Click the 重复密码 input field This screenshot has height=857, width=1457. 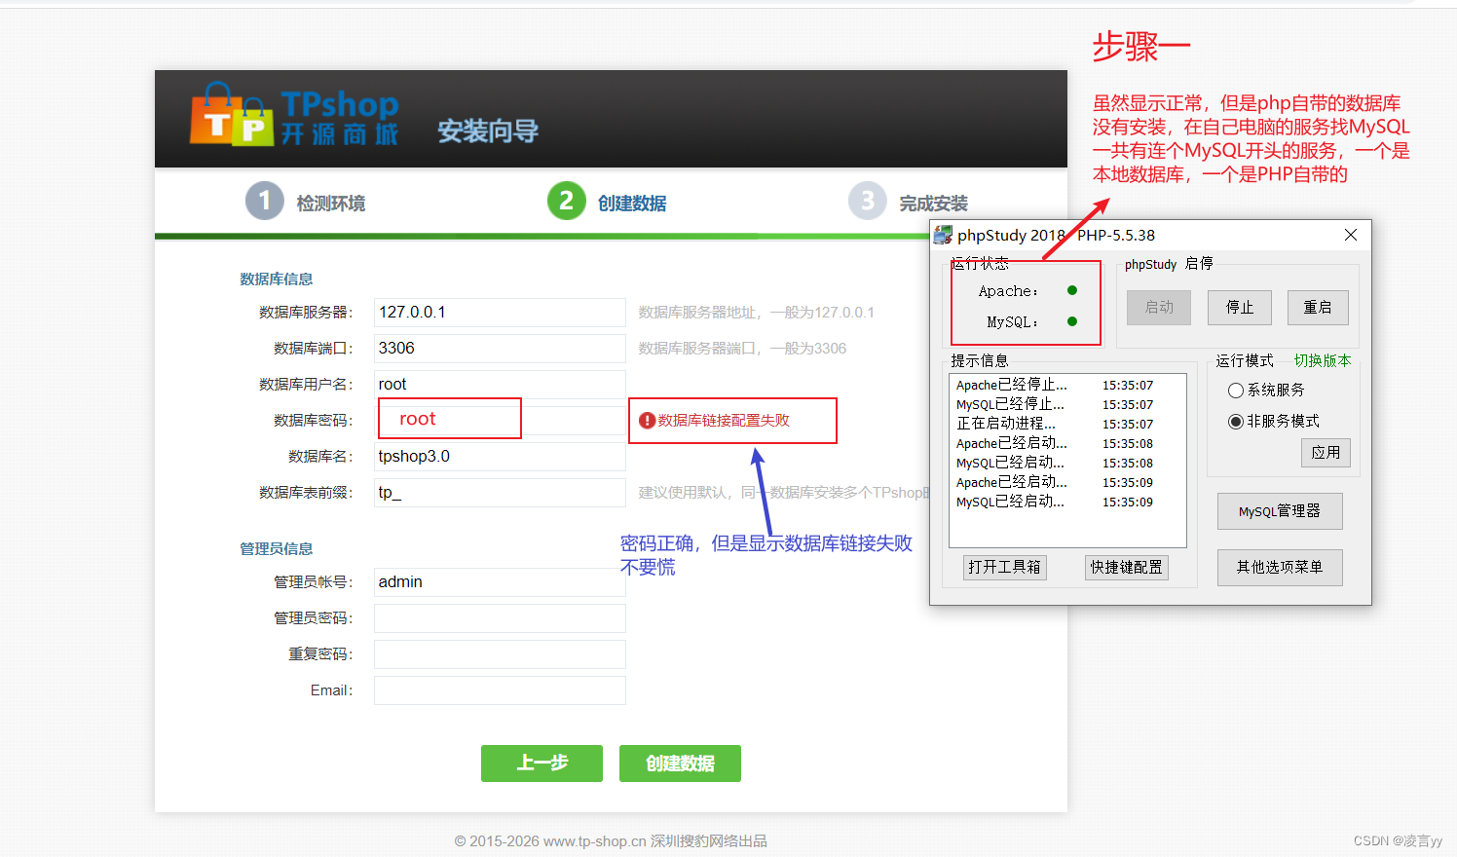click(500, 654)
